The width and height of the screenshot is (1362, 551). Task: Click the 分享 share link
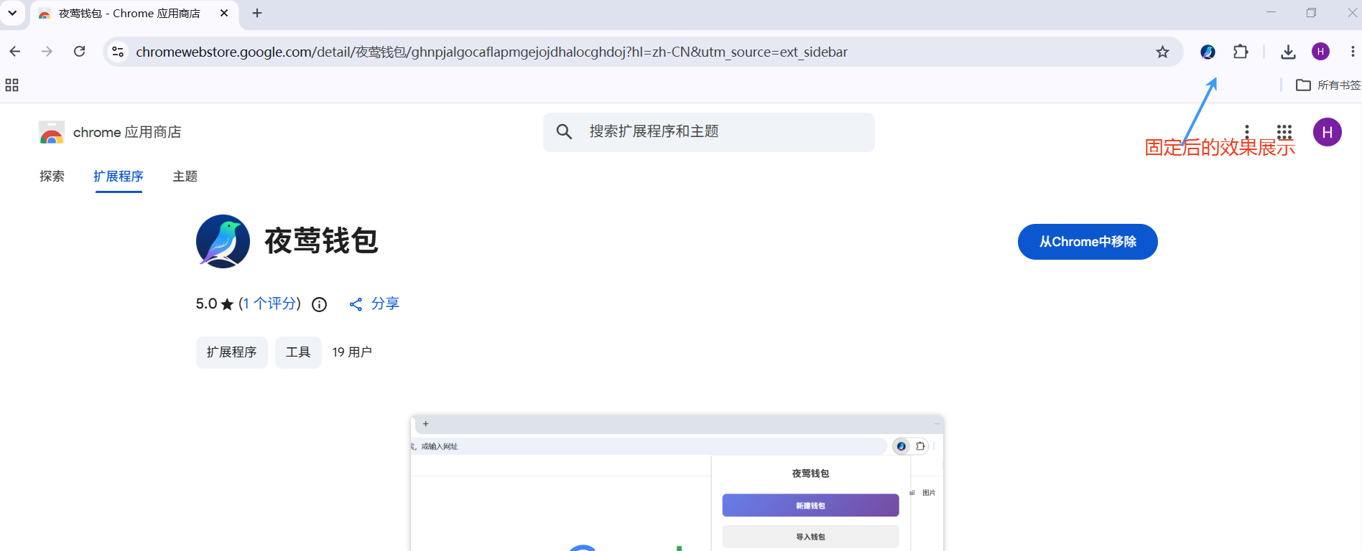tap(374, 304)
